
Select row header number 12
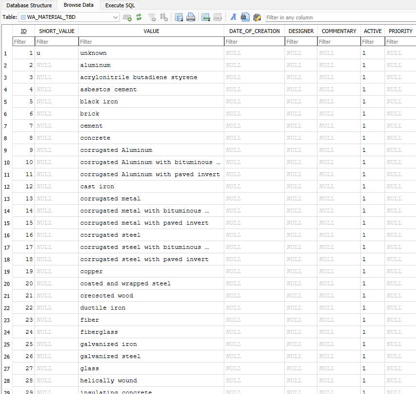pyautogui.click(x=7, y=187)
